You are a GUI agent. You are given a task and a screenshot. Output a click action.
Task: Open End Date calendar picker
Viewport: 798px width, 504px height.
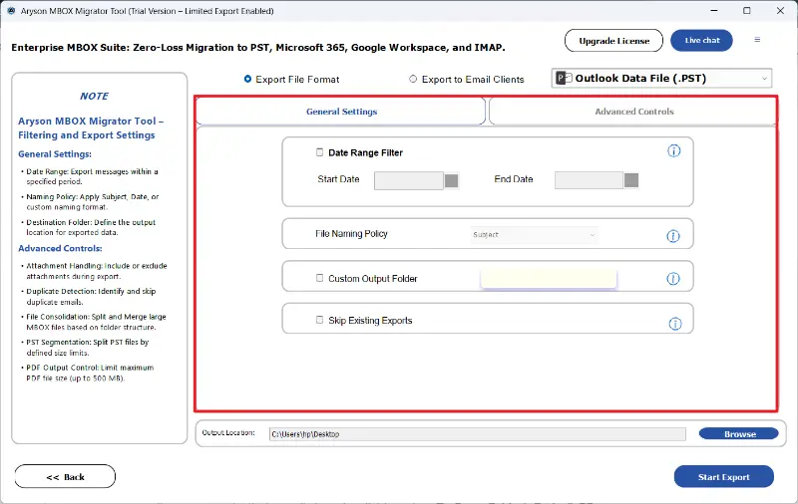point(631,180)
